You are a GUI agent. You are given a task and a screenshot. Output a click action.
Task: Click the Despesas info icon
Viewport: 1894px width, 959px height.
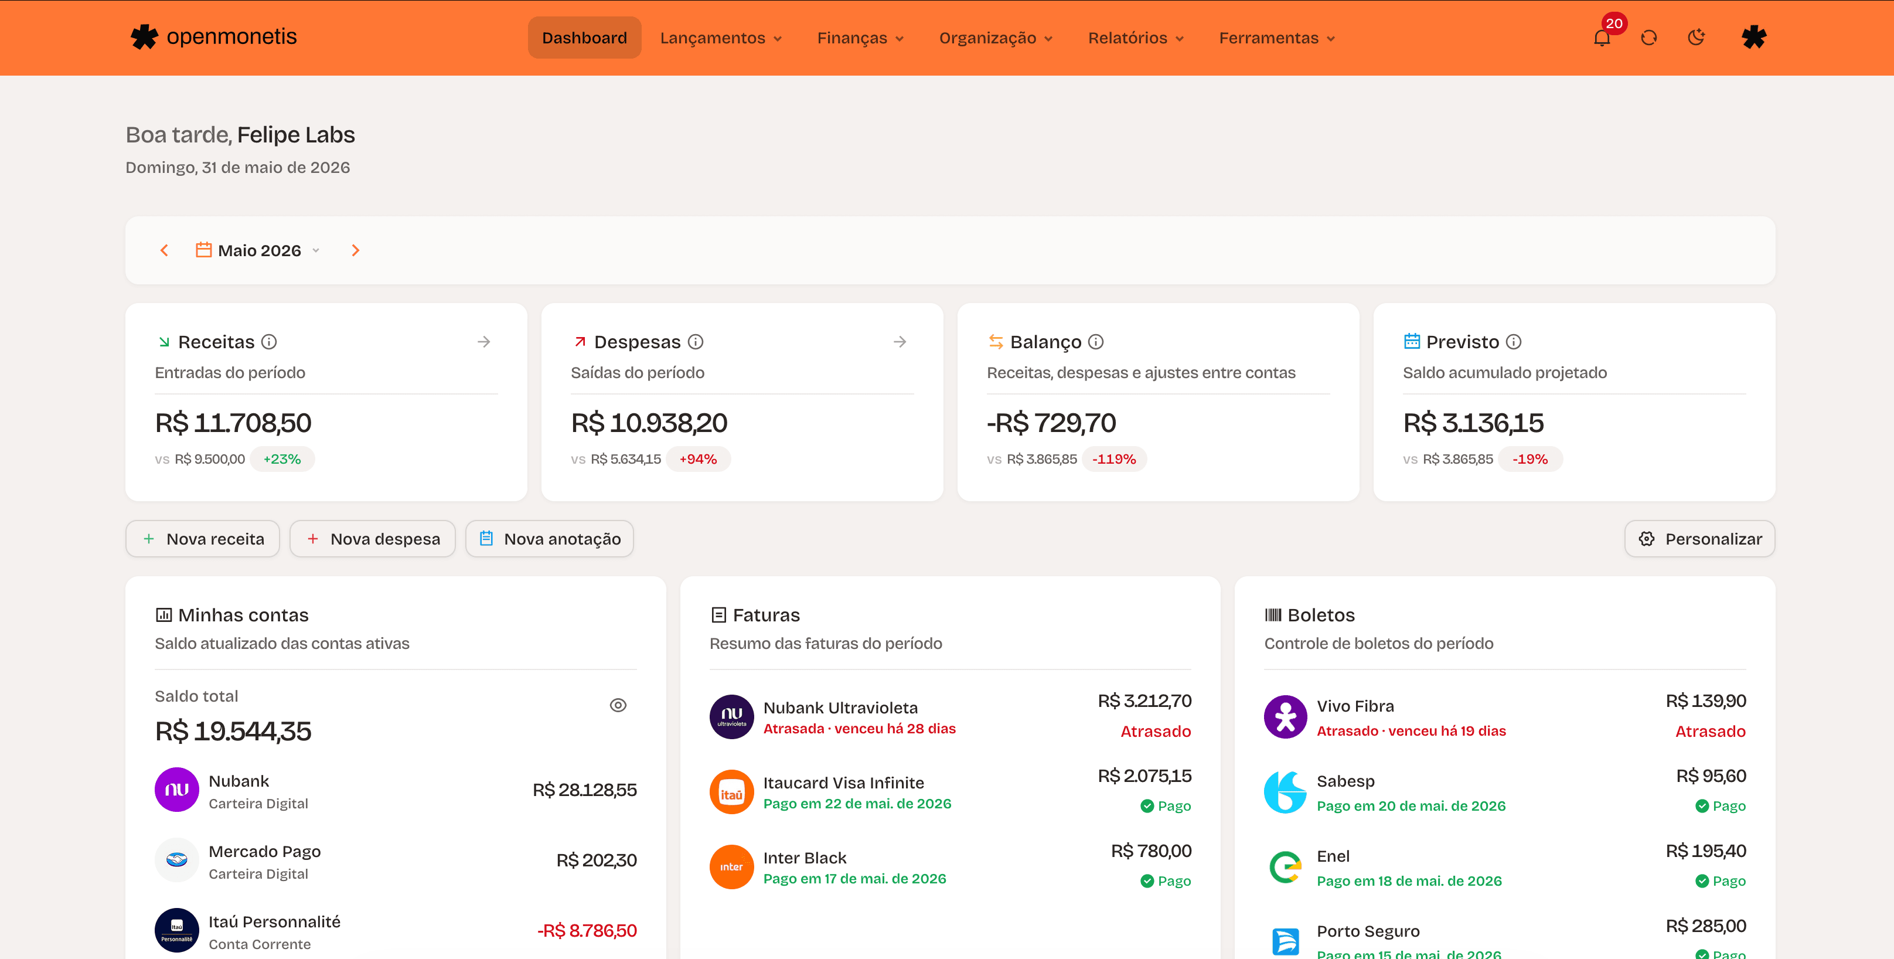tap(696, 341)
